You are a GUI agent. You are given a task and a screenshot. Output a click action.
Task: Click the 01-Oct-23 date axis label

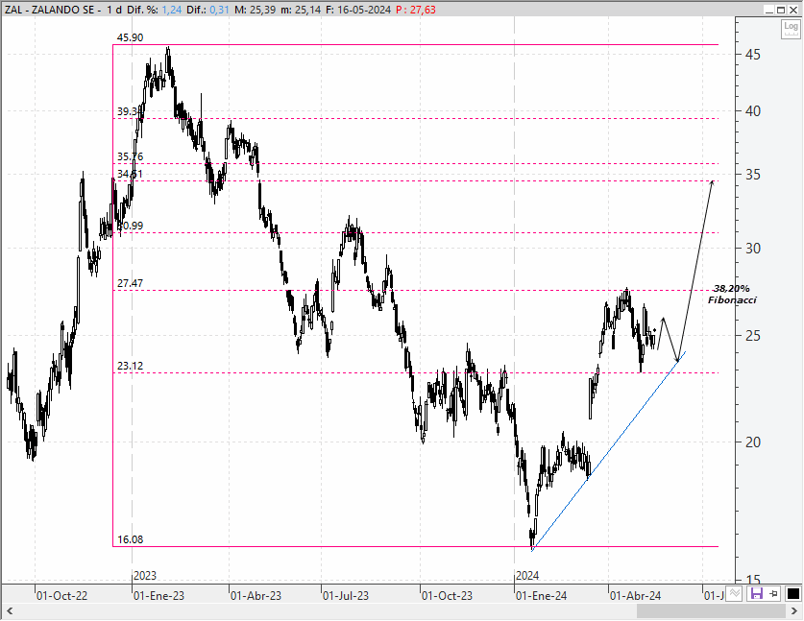[447, 596]
